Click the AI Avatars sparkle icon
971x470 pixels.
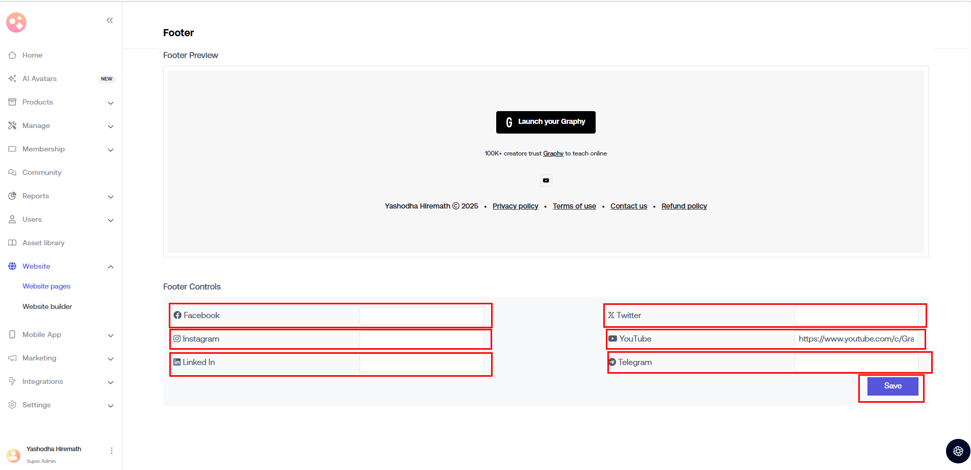coord(12,79)
